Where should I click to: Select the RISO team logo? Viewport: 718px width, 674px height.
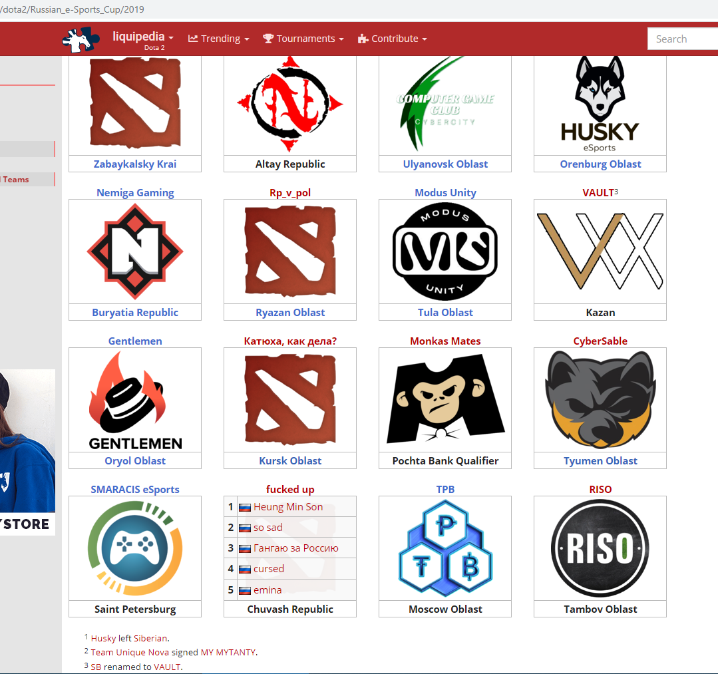click(600, 548)
